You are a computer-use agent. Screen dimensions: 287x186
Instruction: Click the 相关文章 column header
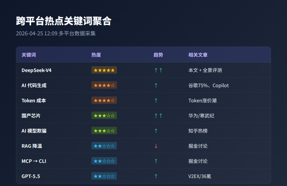pos(198,55)
